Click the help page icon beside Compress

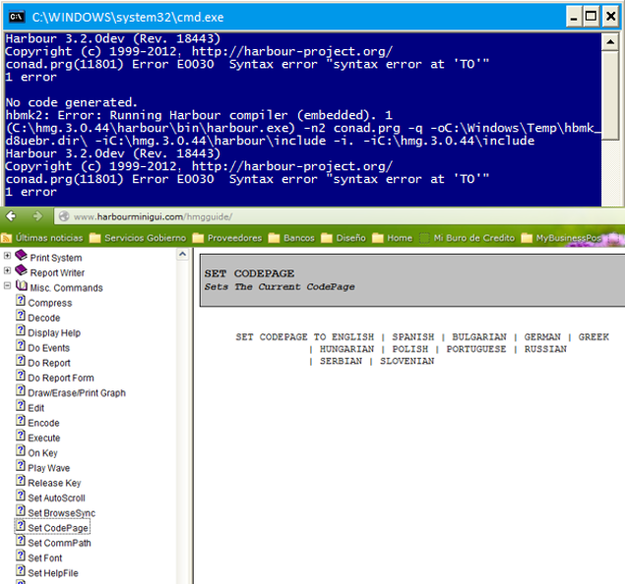[x=21, y=300]
